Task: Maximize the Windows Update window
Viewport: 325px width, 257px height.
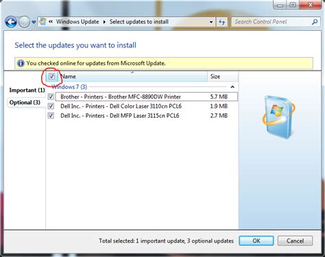Action: pos(293,5)
